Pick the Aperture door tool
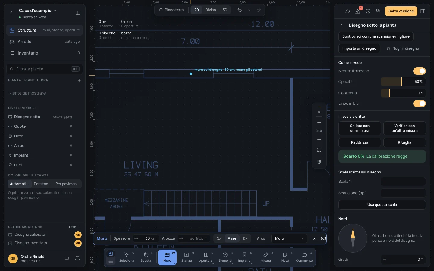434x271 pixels. (206, 257)
